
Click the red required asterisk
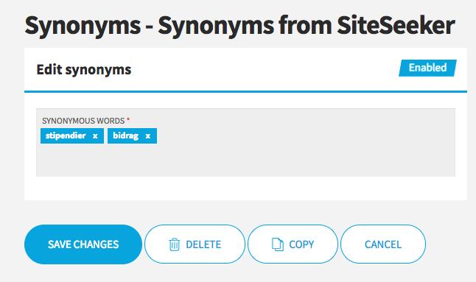click(x=128, y=120)
